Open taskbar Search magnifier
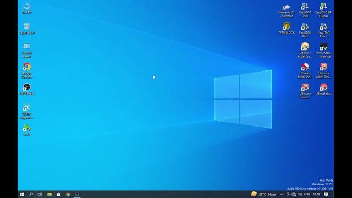The height and width of the screenshot is (198, 352). point(31,194)
